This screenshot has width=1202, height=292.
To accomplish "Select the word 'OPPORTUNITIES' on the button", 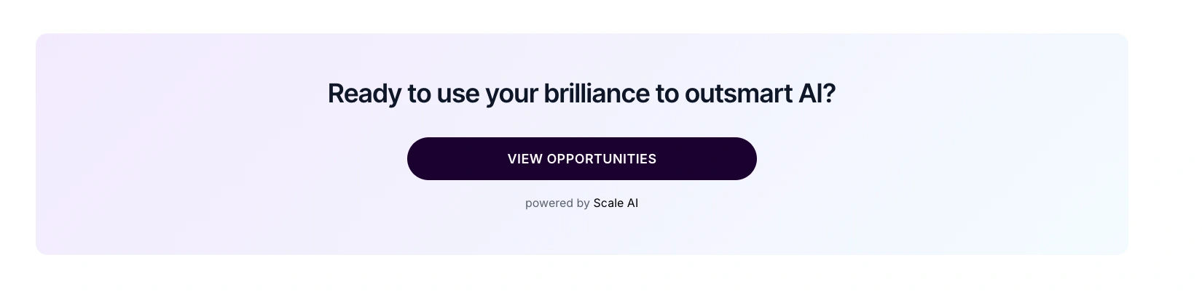I will (x=602, y=159).
